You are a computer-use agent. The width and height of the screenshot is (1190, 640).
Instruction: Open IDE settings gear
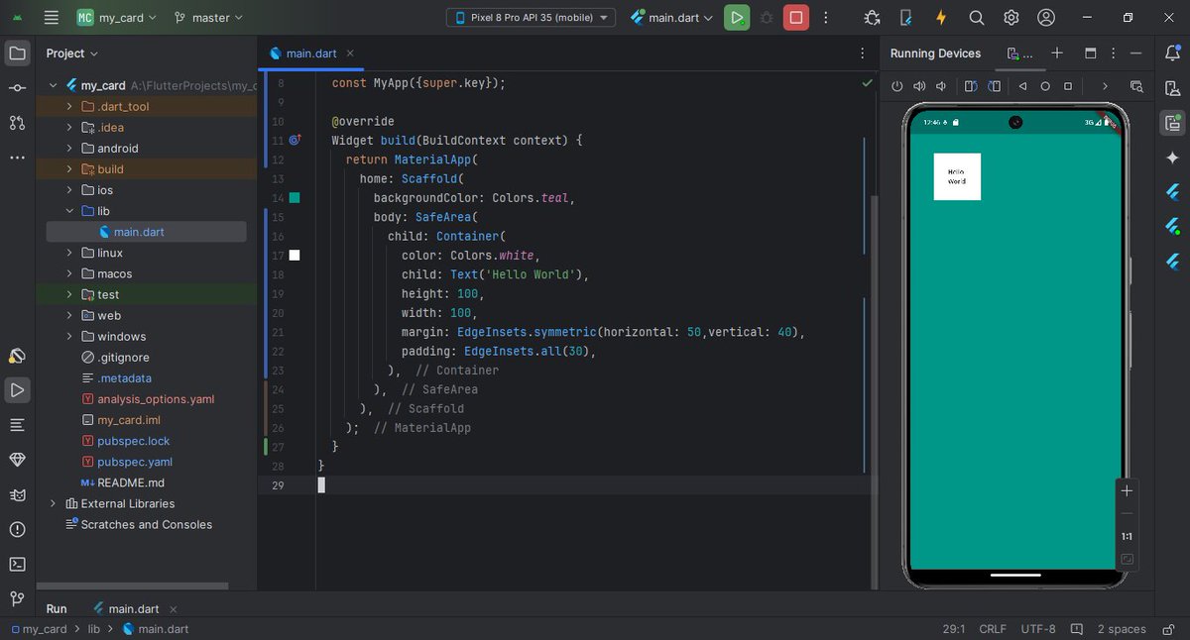tap(1011, 18)
